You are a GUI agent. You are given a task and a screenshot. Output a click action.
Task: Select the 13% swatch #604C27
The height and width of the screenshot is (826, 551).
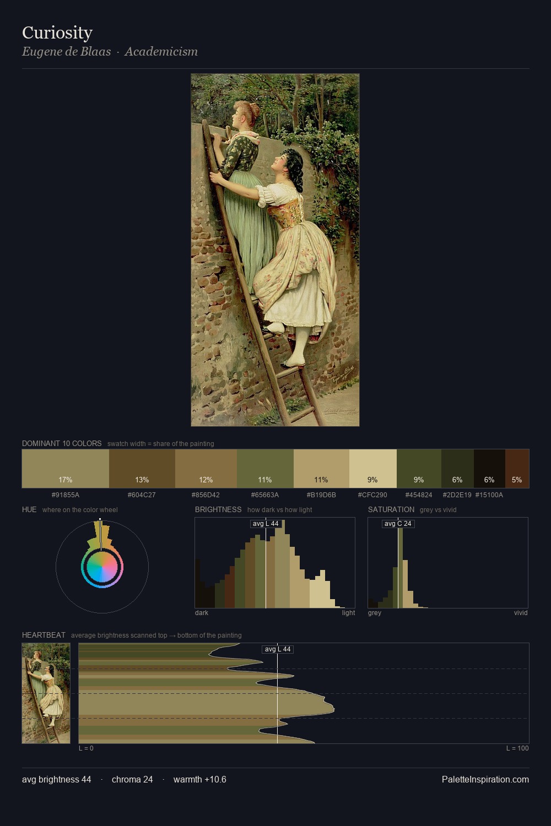pyautogui.click(x=142, y=469)
